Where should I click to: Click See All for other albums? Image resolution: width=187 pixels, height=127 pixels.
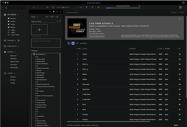click(176, 125)
